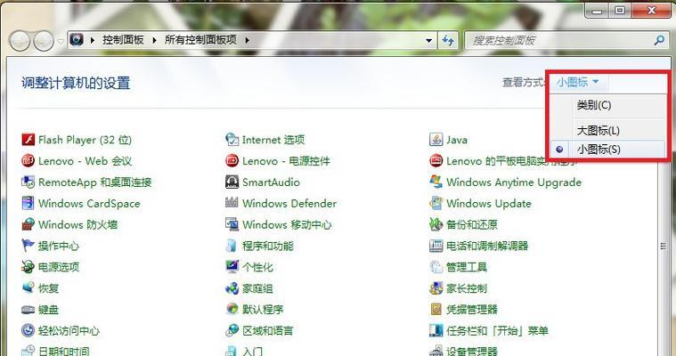This screenshot has height=356, width=676.
Task: Click the 操作中心 flag icon
Action: coord(28,246)
